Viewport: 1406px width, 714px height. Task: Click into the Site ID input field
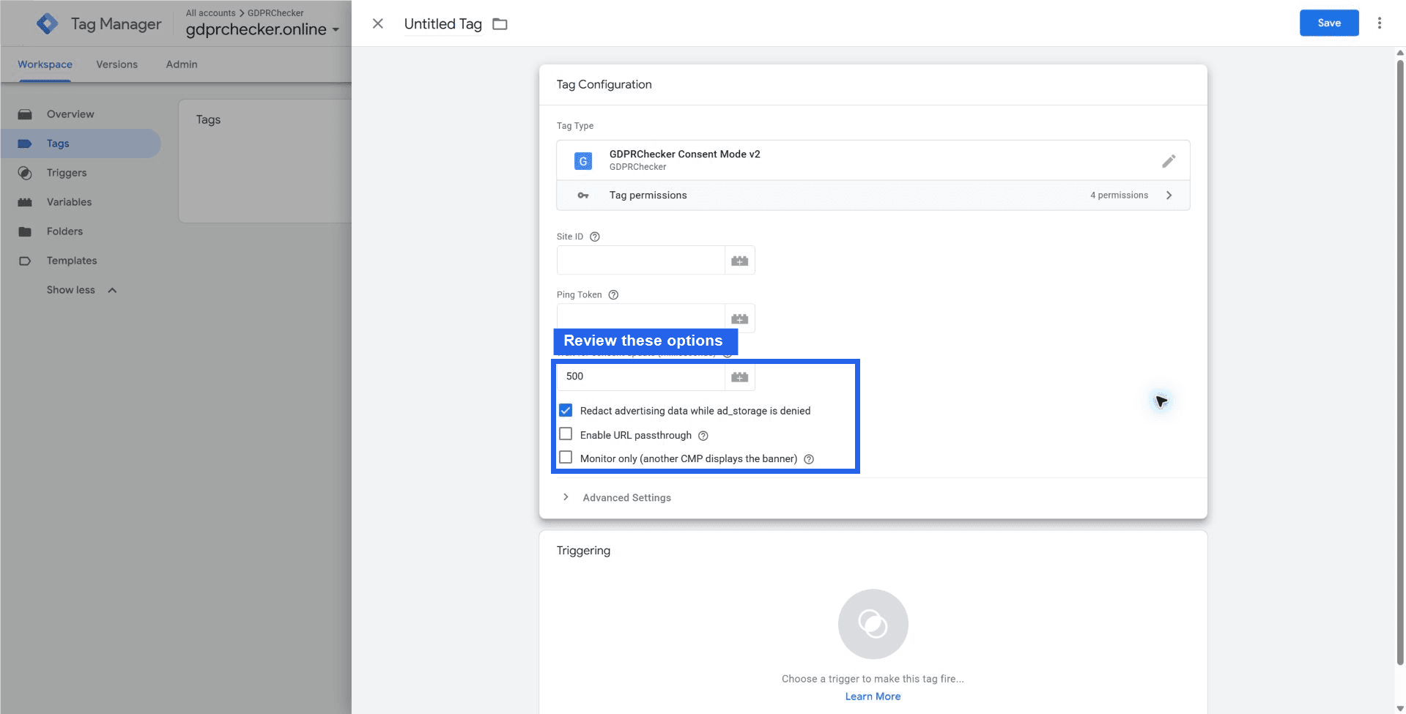click(x=641, y=261)
